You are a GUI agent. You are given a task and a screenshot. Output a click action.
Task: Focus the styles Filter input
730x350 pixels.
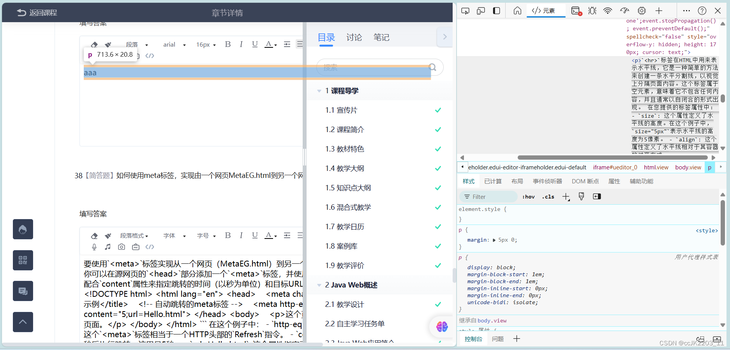[x=489, y=197]
